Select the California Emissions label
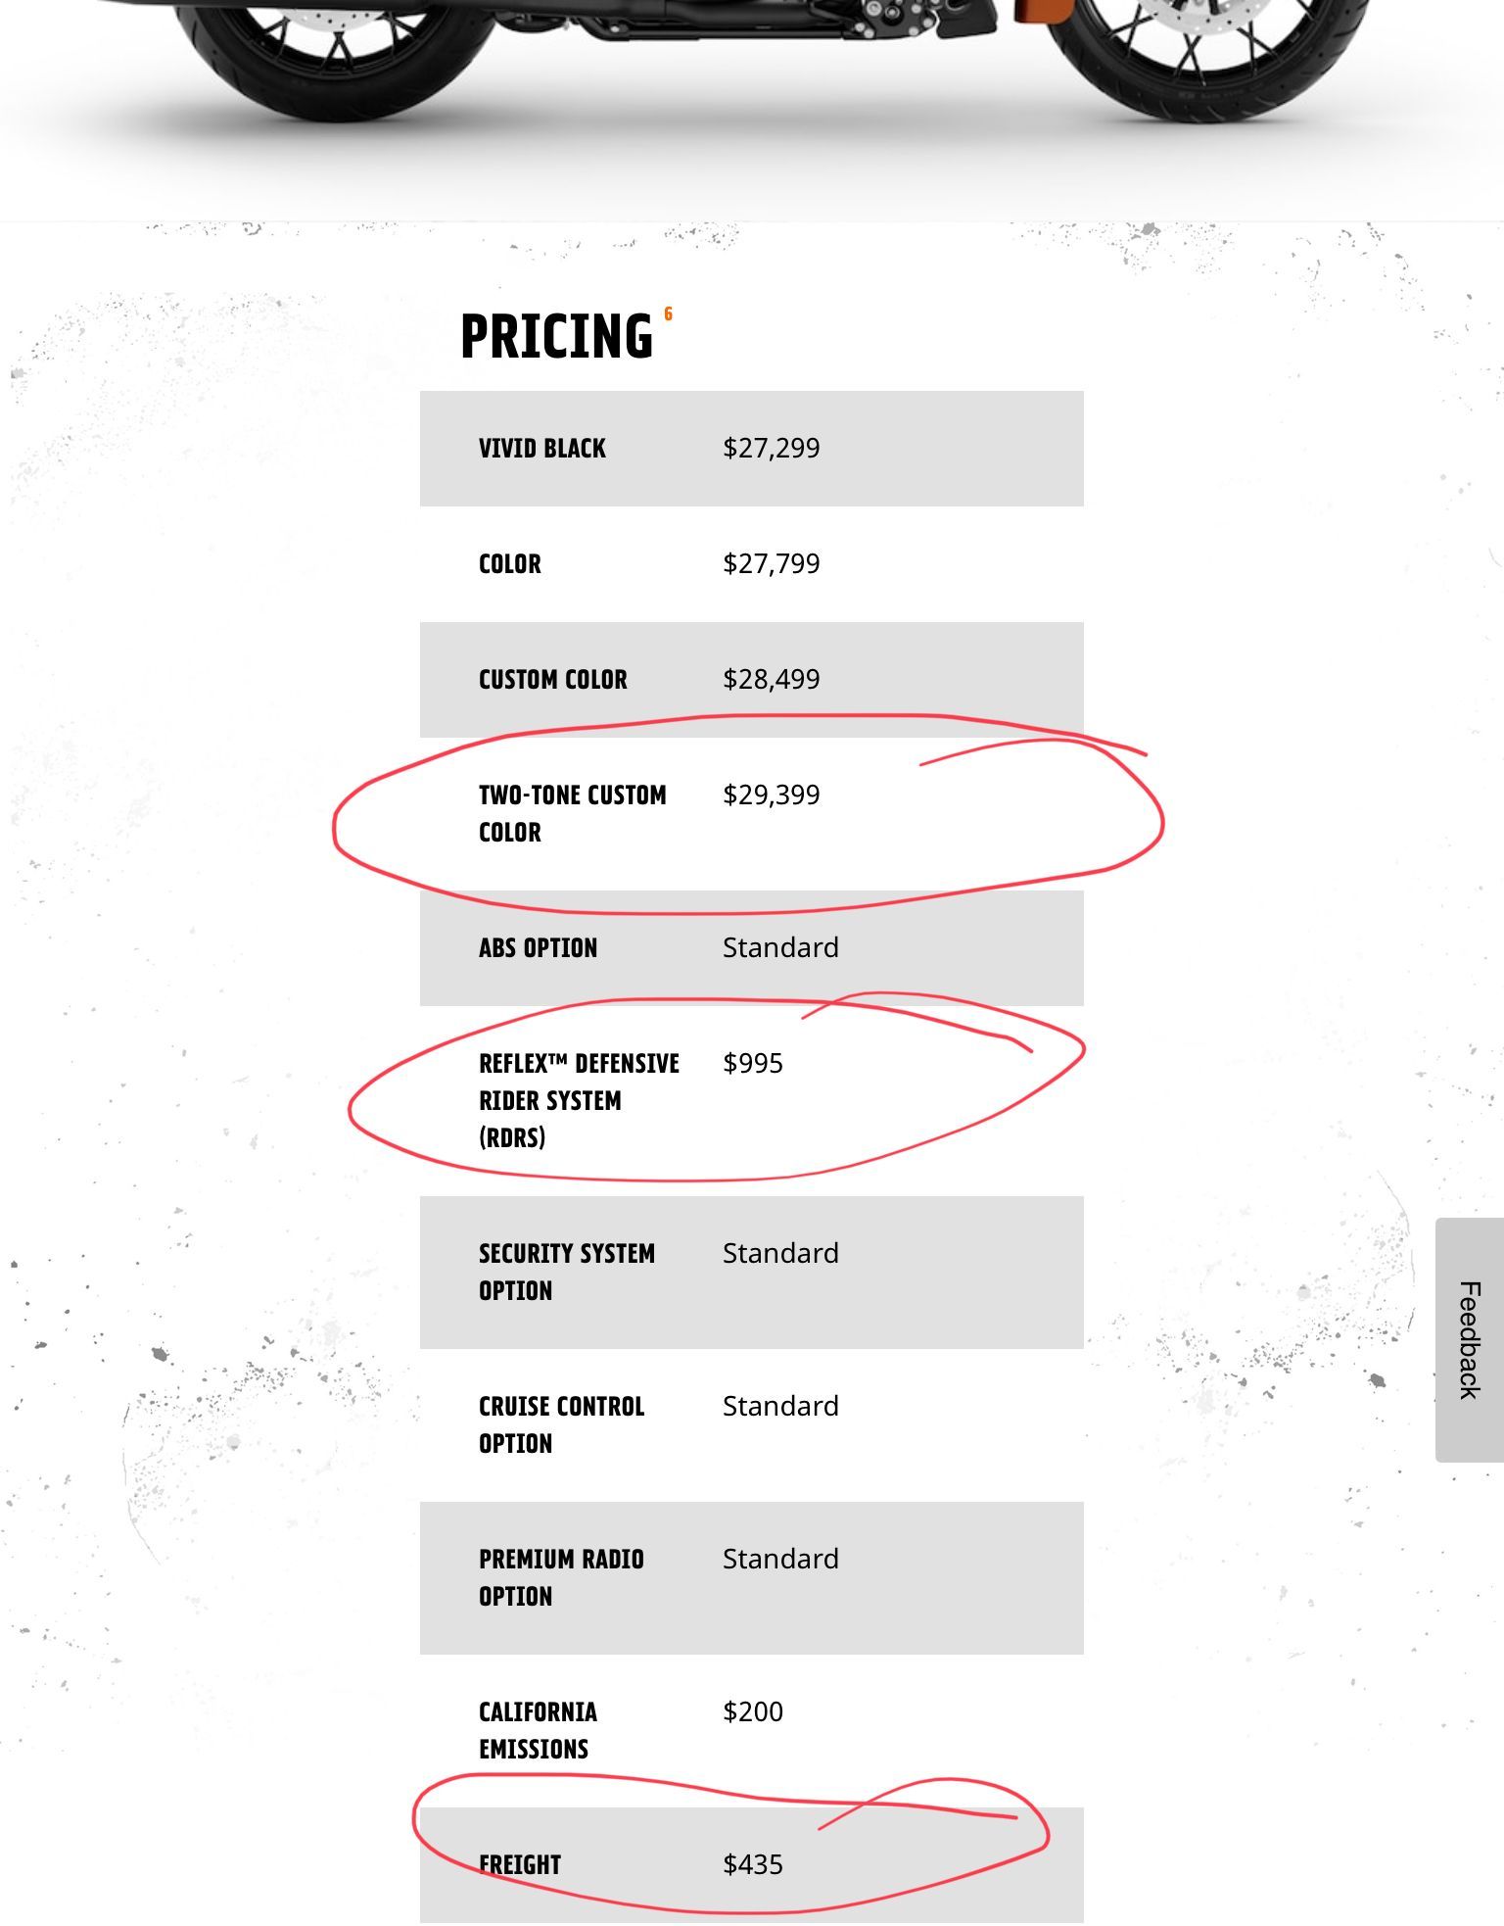The height and width of the screenshot is (1926, 1504). point(538,1730)
